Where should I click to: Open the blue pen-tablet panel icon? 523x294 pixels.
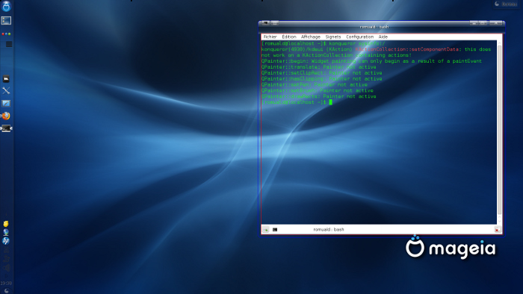6,103
